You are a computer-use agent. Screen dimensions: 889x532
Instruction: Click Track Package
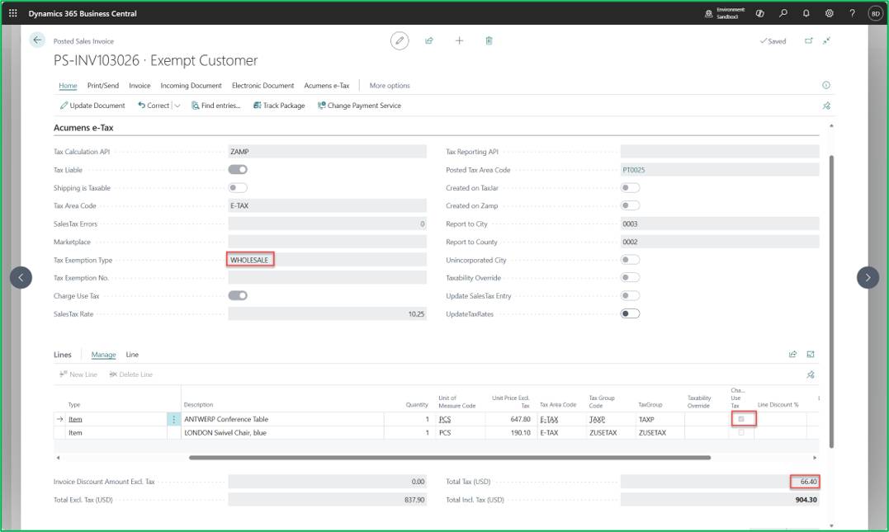click(279, 106)
